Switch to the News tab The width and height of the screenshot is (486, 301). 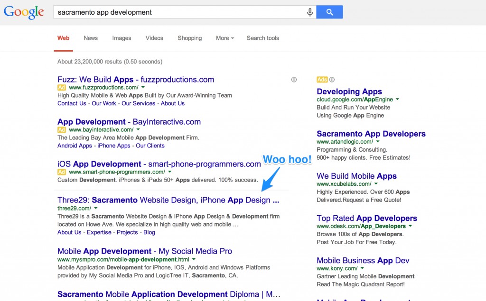tap(91, 38)
